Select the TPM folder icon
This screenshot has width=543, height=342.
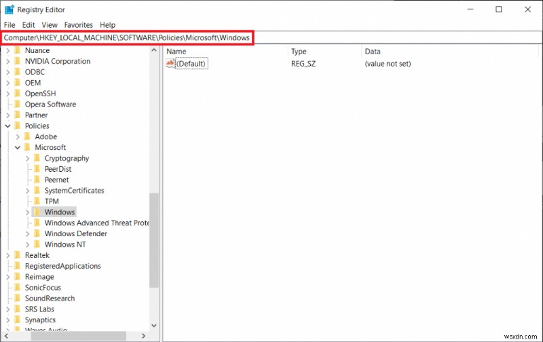click(37, 201)
